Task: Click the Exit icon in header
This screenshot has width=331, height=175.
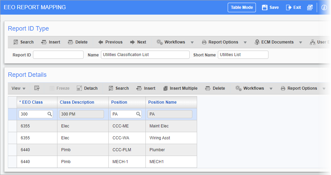Action: (289, 7)
